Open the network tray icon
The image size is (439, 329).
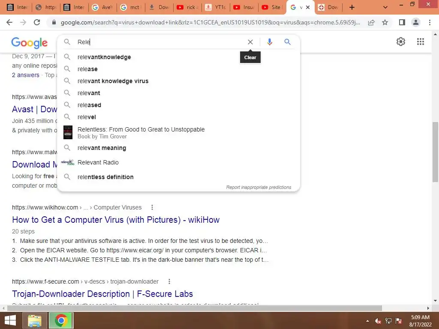point(388,321)
